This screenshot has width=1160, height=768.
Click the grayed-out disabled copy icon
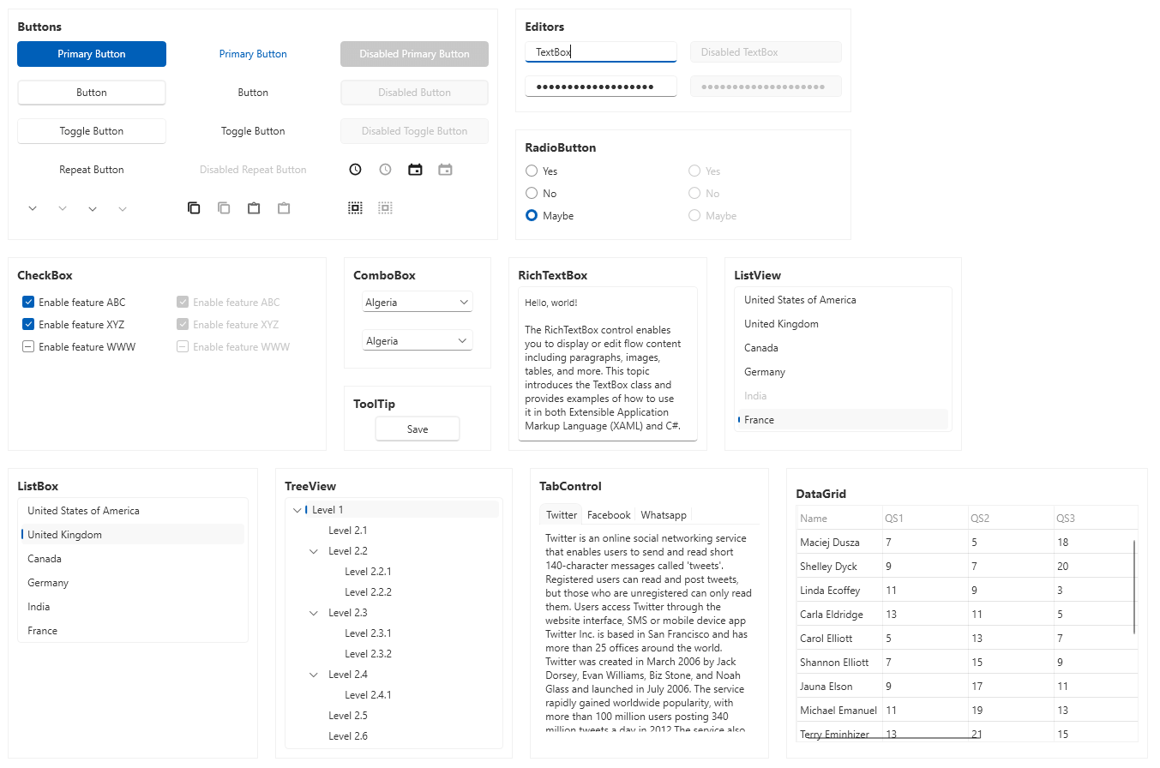pyautogui.click(x=224, y=208)
